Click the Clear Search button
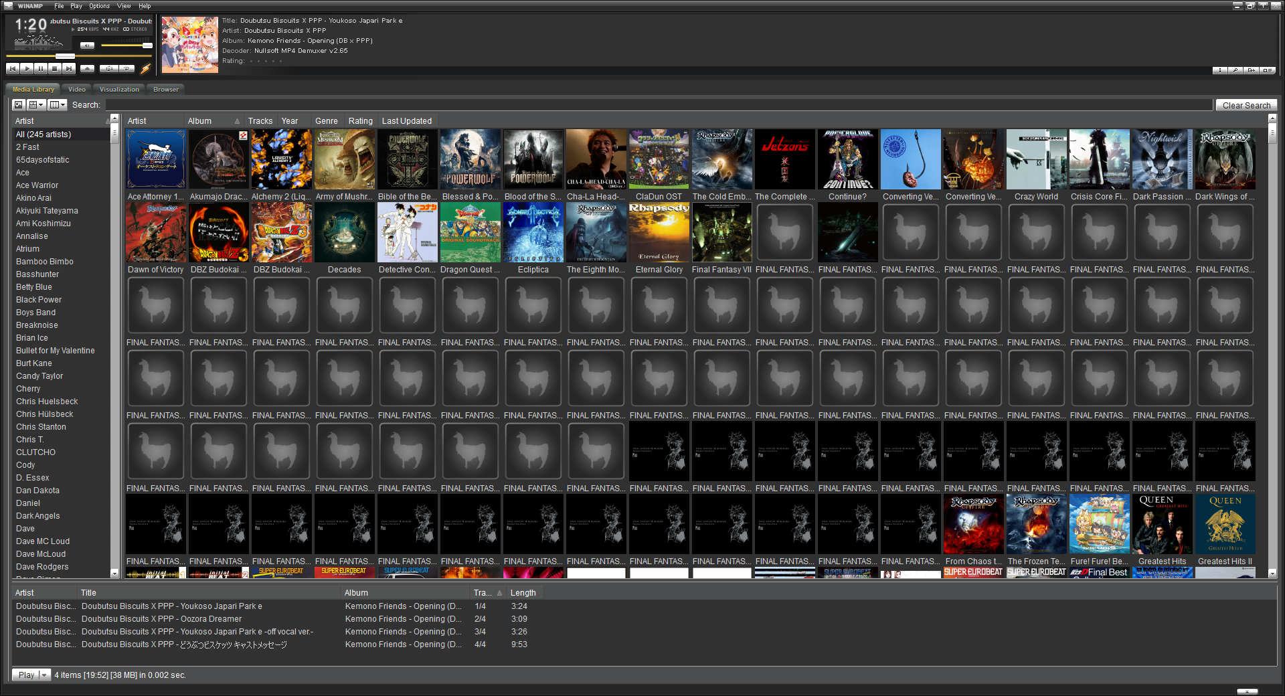Viewport: 1285px width, 696px height. point(1246,105)
